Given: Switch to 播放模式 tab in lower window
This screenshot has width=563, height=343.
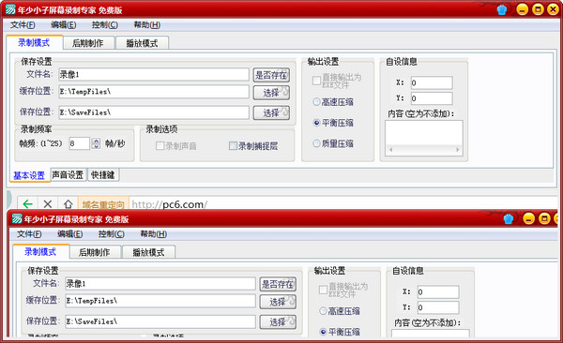Looking at the screenshot, I should [x=148, y=252].
